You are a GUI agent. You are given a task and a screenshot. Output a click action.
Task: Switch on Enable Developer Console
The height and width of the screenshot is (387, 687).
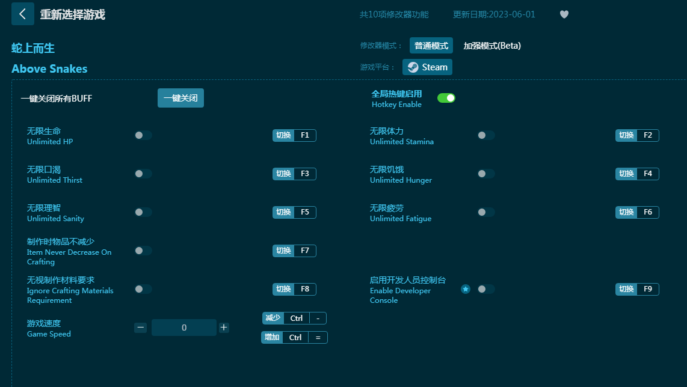[x=485, y=289]
